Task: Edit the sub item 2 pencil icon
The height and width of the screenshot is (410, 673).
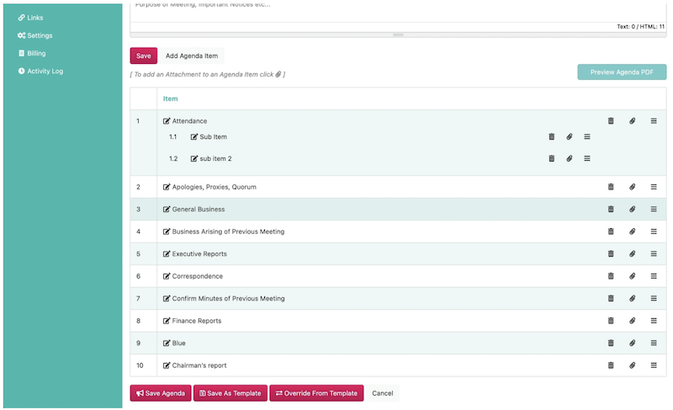Action: pos(194,159)
